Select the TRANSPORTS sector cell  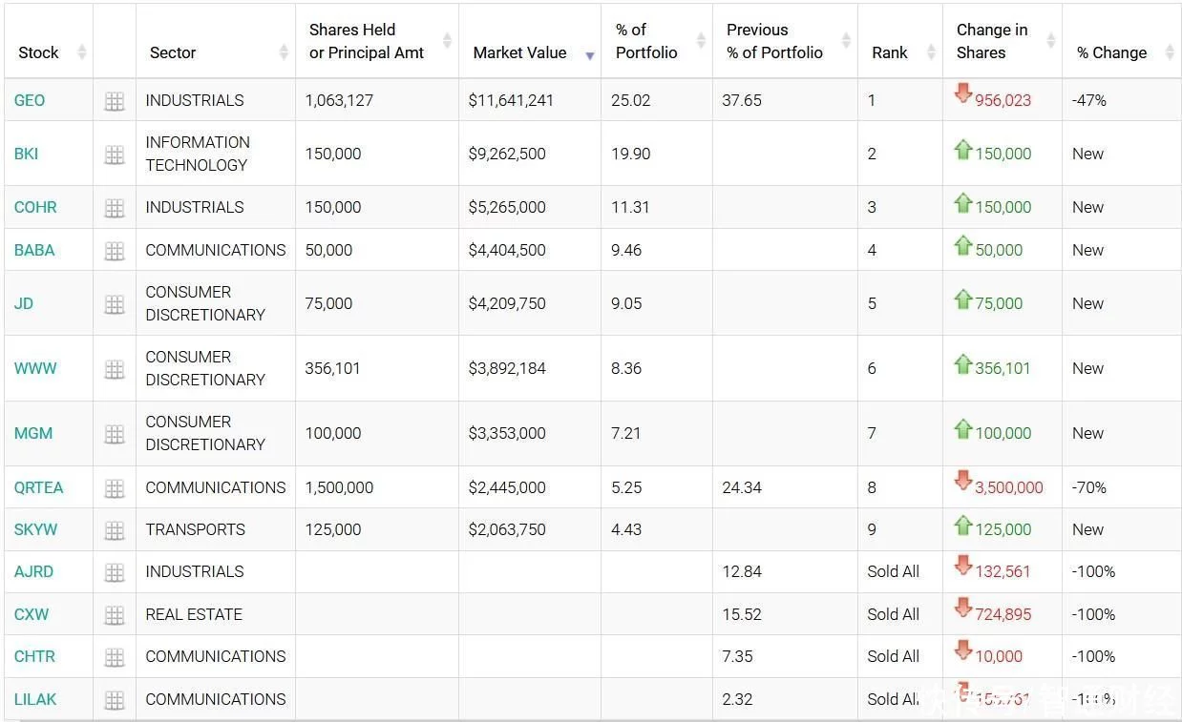point(216,530)
